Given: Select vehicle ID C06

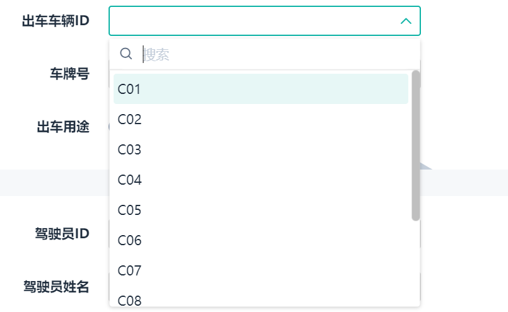Looking at the screenshot, I should (x=261, y=240).
